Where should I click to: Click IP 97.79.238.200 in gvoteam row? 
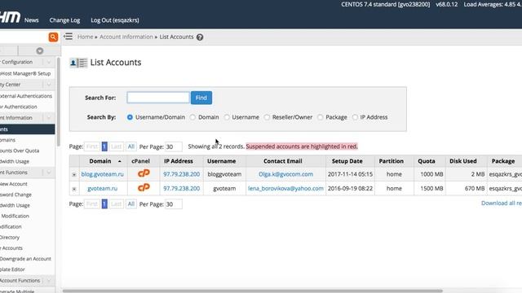(x=181, y=188)
